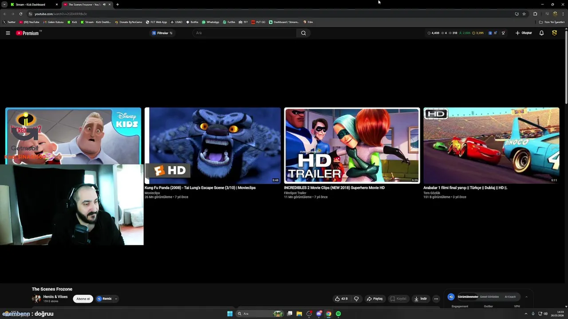Open Chrome extensions puzzle icon
This screenshot has height=319, width=568.
tap(535, 14)
